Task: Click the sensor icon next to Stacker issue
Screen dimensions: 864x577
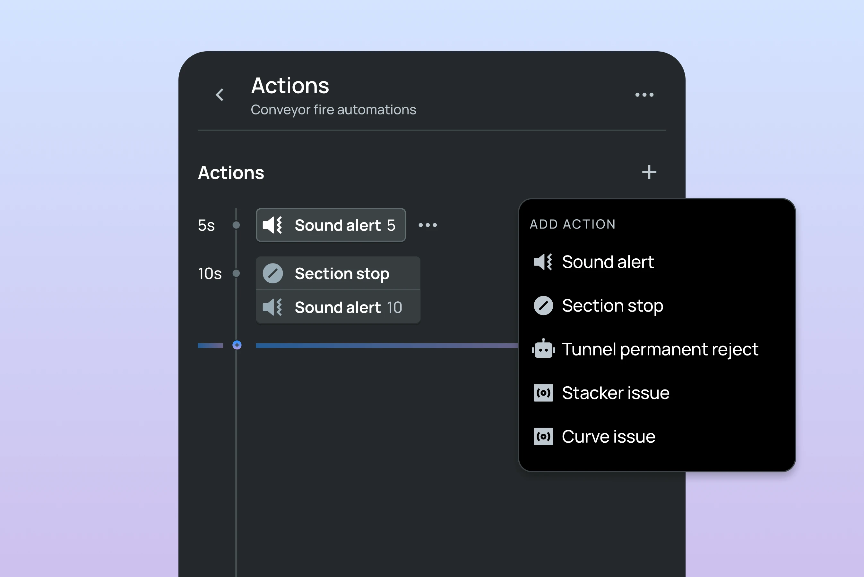Action: (543, 393)
